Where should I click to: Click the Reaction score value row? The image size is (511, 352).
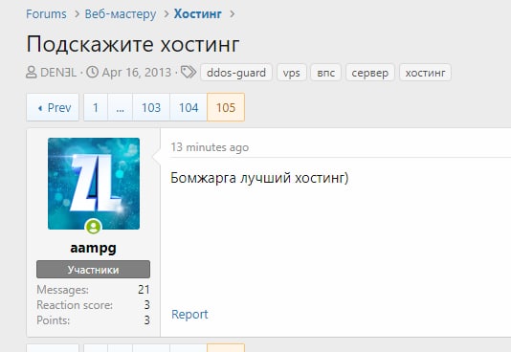tap(93, 305)
